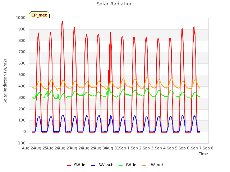Click the Sep 7 x-axis label
Viewport: 230px width, 172px height.
coord(196,148)
